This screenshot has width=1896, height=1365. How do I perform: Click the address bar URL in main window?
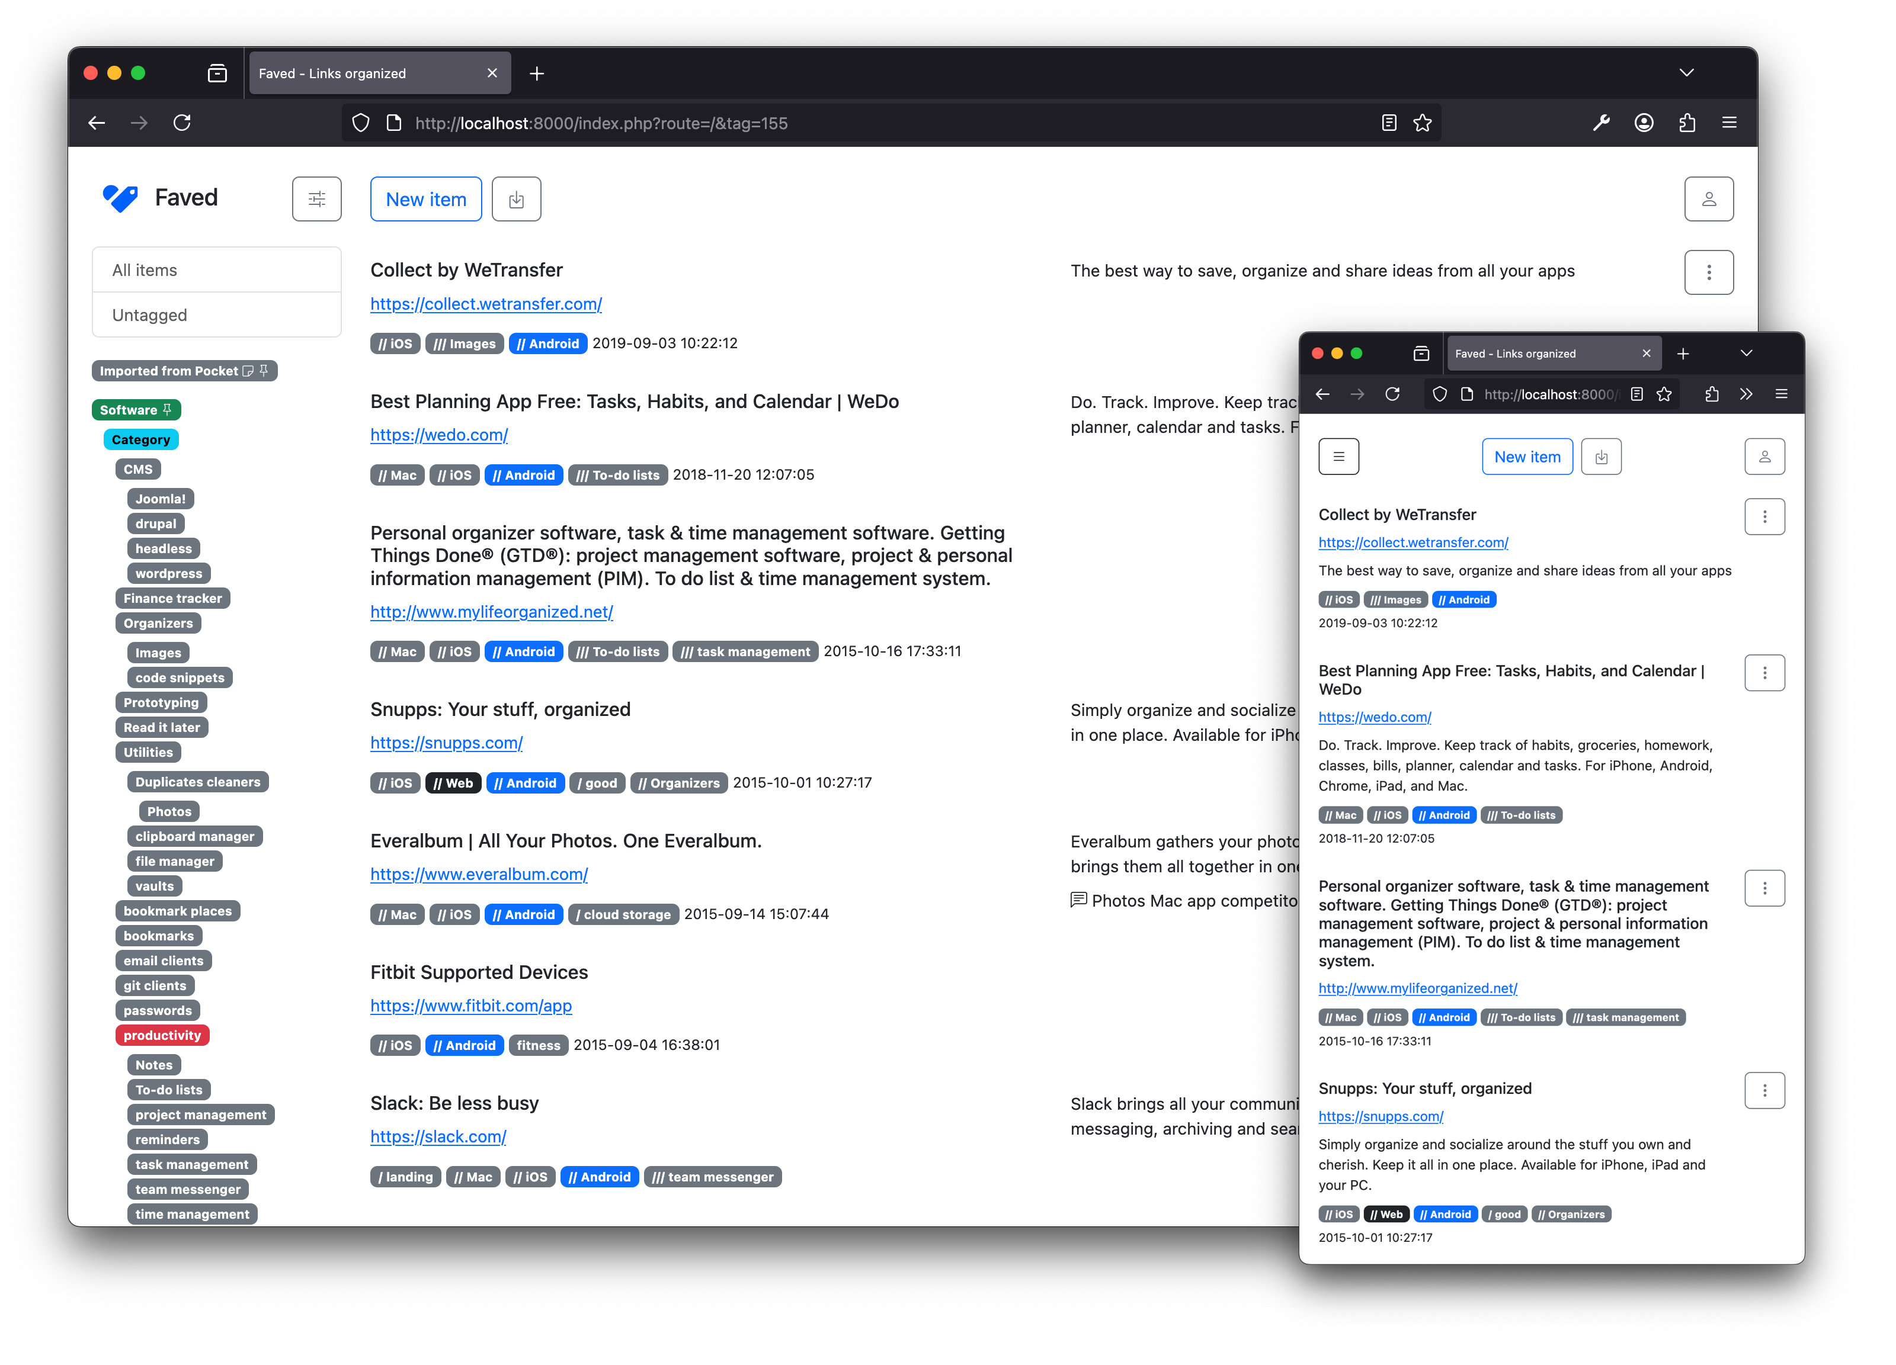601,124
